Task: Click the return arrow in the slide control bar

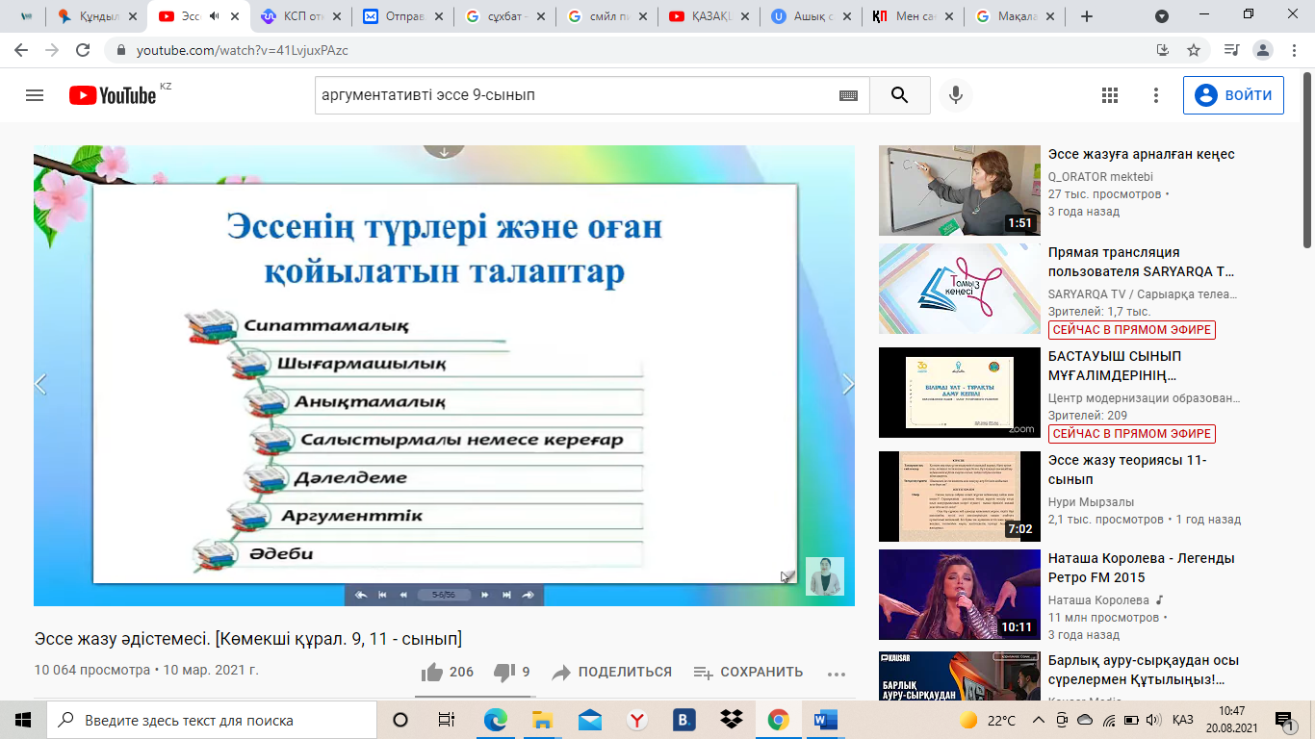Action: tap(360, 595)
